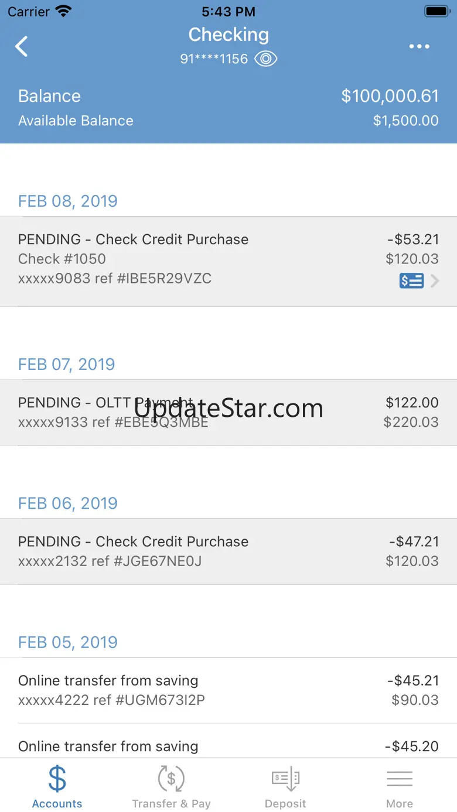Expand Check #1050 transaction details chevron
The image size is (457, 812).
coord(435,281)
